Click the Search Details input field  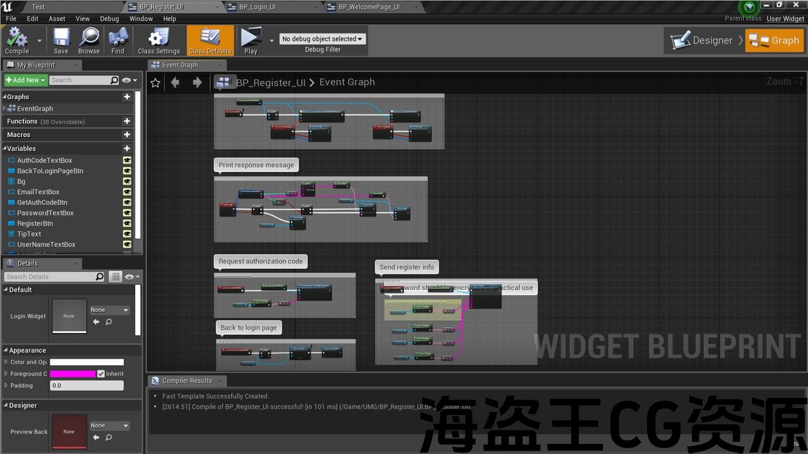[49, 277]
